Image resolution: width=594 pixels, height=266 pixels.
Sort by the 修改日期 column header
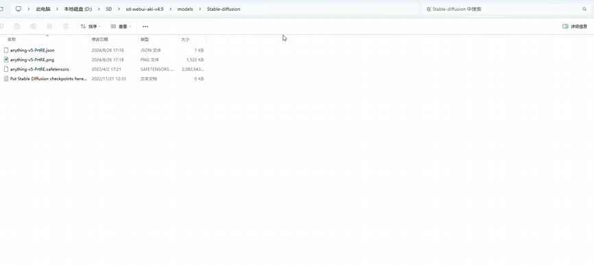pyautogui.click(x=99, y=39)
